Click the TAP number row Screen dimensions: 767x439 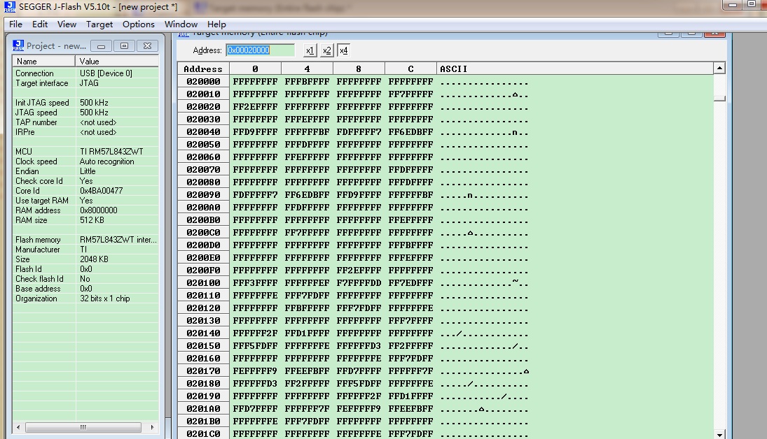click(85, 122)
